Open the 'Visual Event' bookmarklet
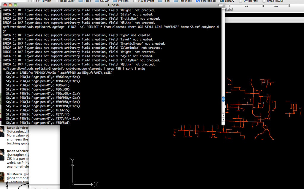 pos(144,1)
